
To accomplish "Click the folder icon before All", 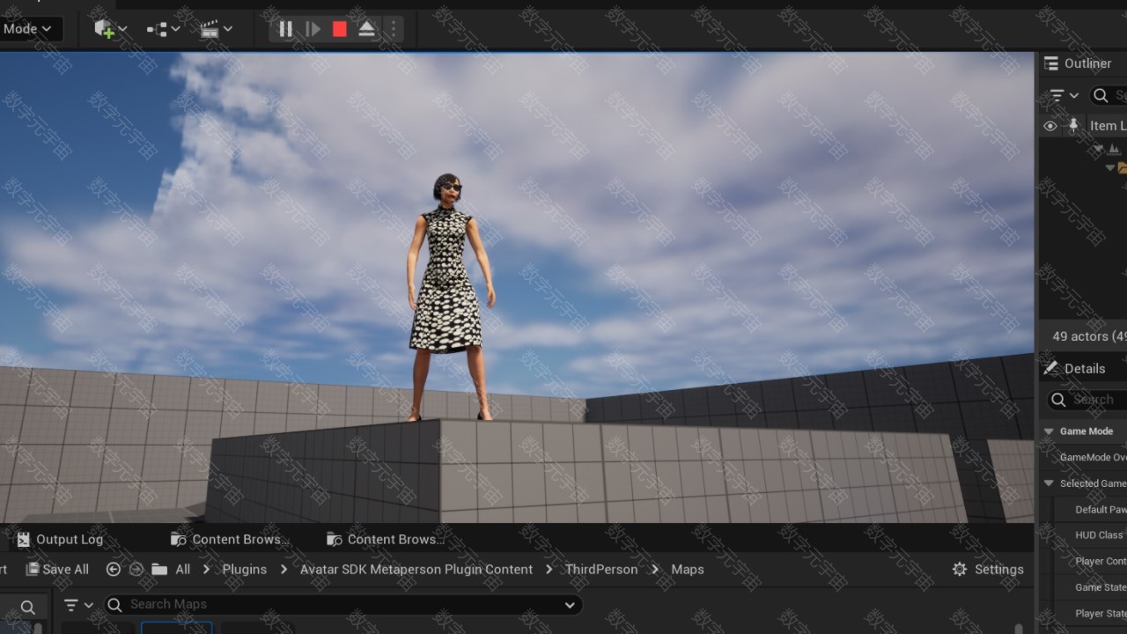I will 159,570.
